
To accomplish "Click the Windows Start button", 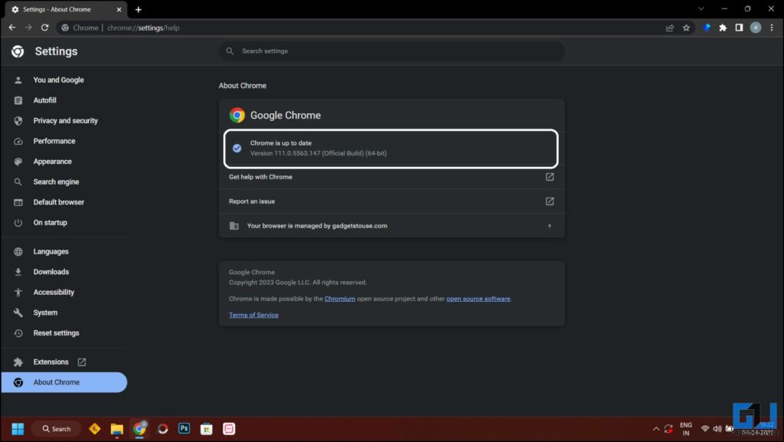I will 17,429.
